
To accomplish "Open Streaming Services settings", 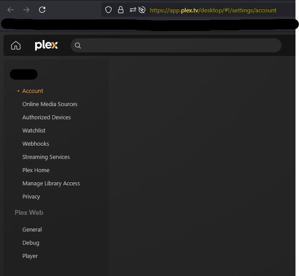I will click(x=46, y=157).
